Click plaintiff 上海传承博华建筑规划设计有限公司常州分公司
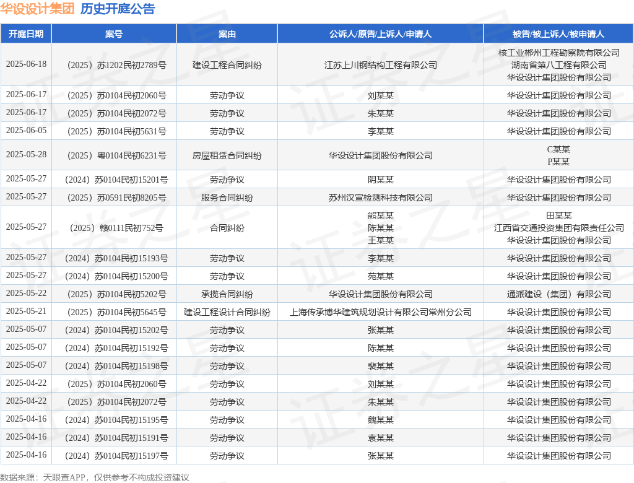Screen dimensions: 634x483 click(x=381, y=312)
